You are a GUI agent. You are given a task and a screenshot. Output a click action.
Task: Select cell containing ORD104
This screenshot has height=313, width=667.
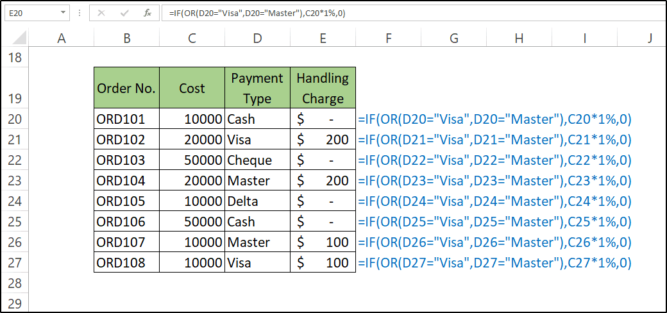pos(127,180)
